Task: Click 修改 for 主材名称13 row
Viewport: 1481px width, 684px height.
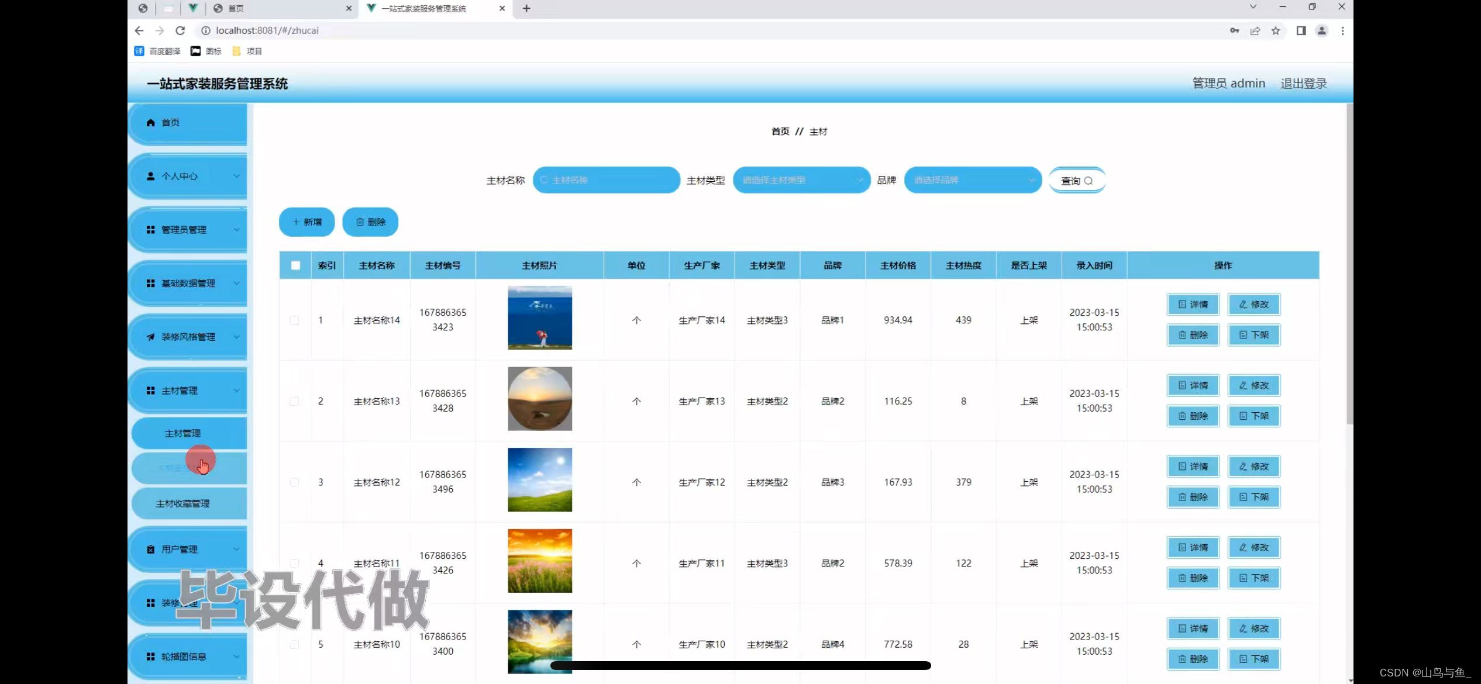Action: [x=1254, y=386]
